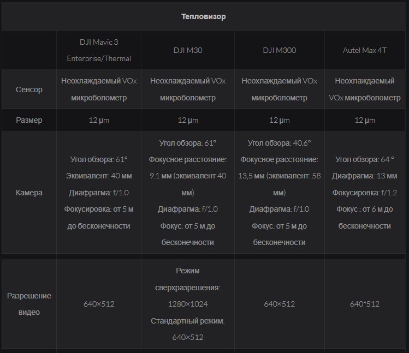
Task: Click the DJI M300 sensor cell
Action: coord(280,89)
